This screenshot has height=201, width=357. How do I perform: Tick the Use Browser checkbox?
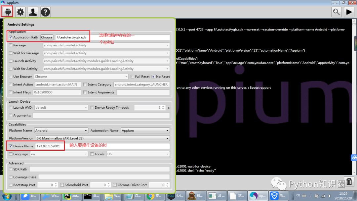(11, 77)
